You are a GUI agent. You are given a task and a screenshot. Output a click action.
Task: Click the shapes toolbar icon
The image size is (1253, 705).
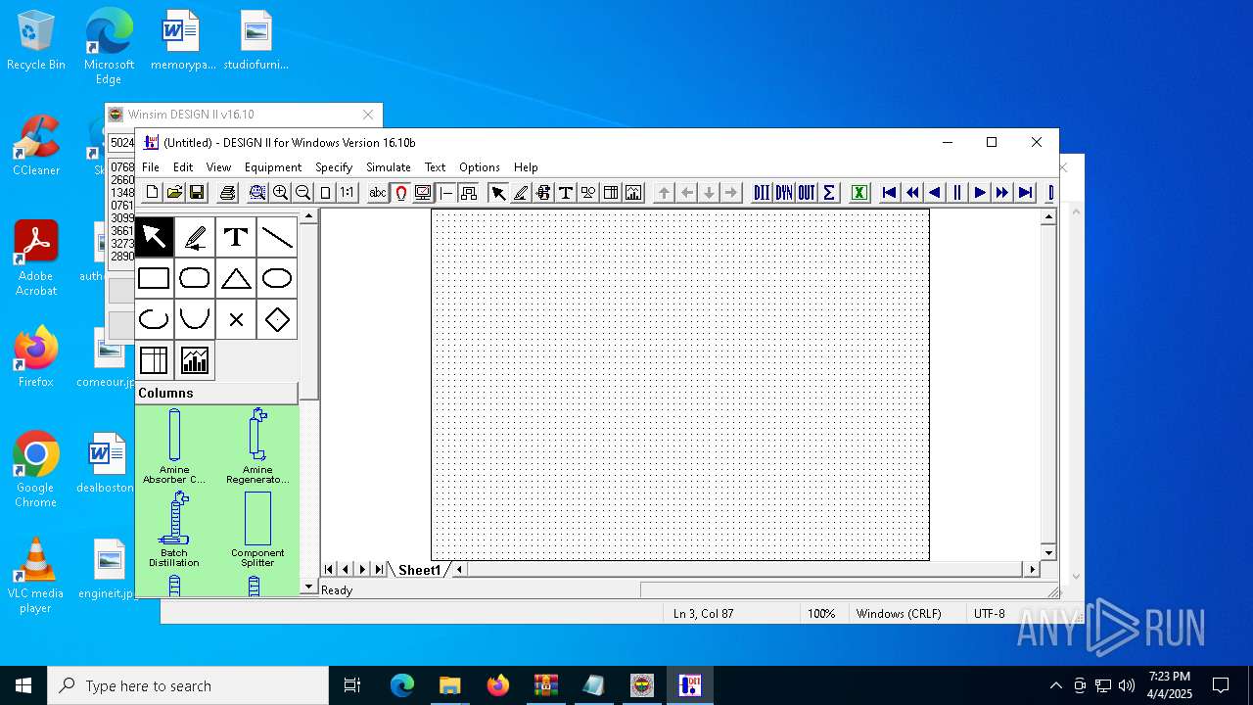tap(588, 193)
